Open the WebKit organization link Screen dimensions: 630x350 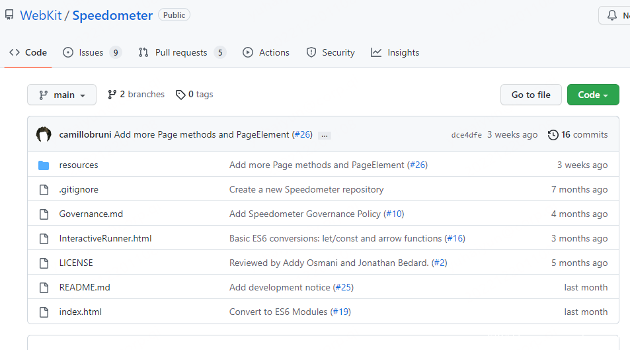point(41,15)
